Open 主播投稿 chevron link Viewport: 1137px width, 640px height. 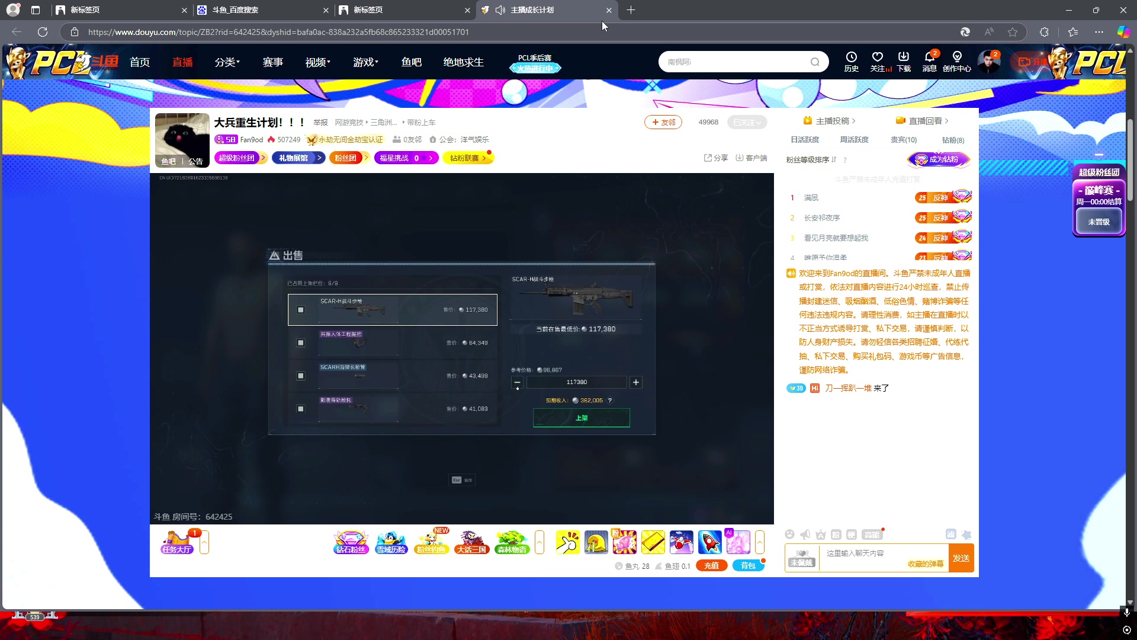point(829,121)
